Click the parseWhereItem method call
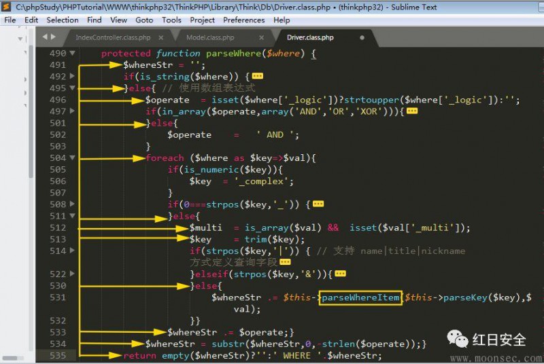The width and height of the screenshot is (544, 364). [x=360, y=297]
